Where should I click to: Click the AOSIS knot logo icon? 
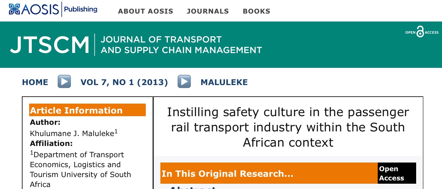tap(14, 9)
